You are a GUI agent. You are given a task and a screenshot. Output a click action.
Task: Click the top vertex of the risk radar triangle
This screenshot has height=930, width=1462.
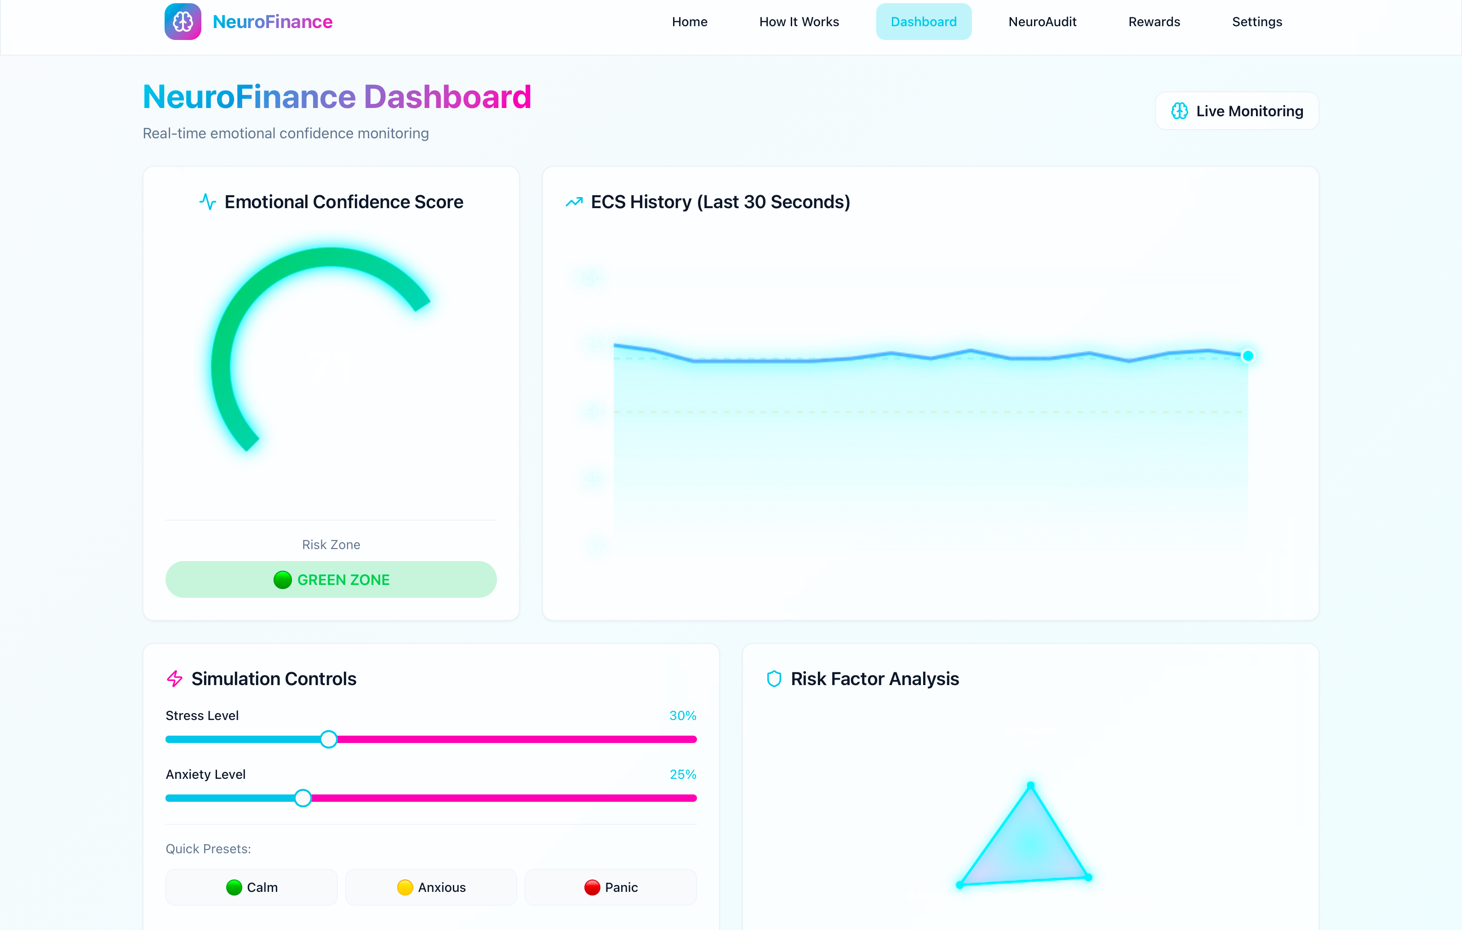pos(1030,786)
